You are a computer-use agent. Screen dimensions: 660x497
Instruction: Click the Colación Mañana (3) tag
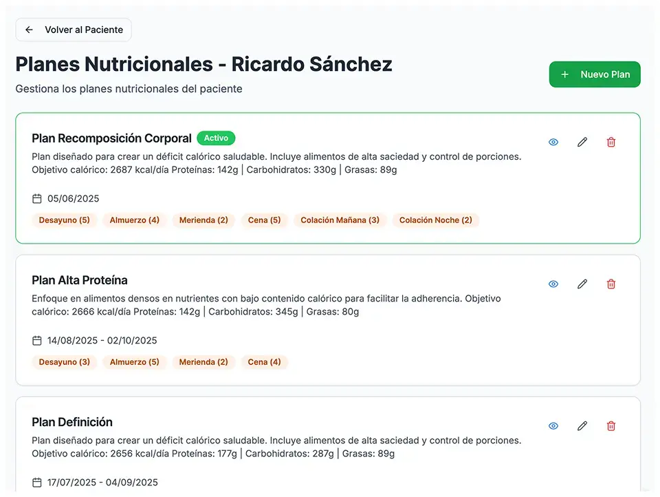(340, 220)
